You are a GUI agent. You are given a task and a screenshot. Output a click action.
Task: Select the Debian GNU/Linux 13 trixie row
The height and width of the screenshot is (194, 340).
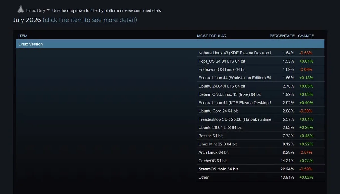tap(261, 94)
